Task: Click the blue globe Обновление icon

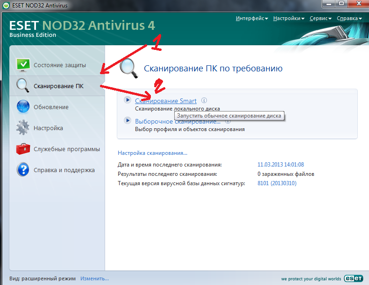Action: click(x=23, y=106)
